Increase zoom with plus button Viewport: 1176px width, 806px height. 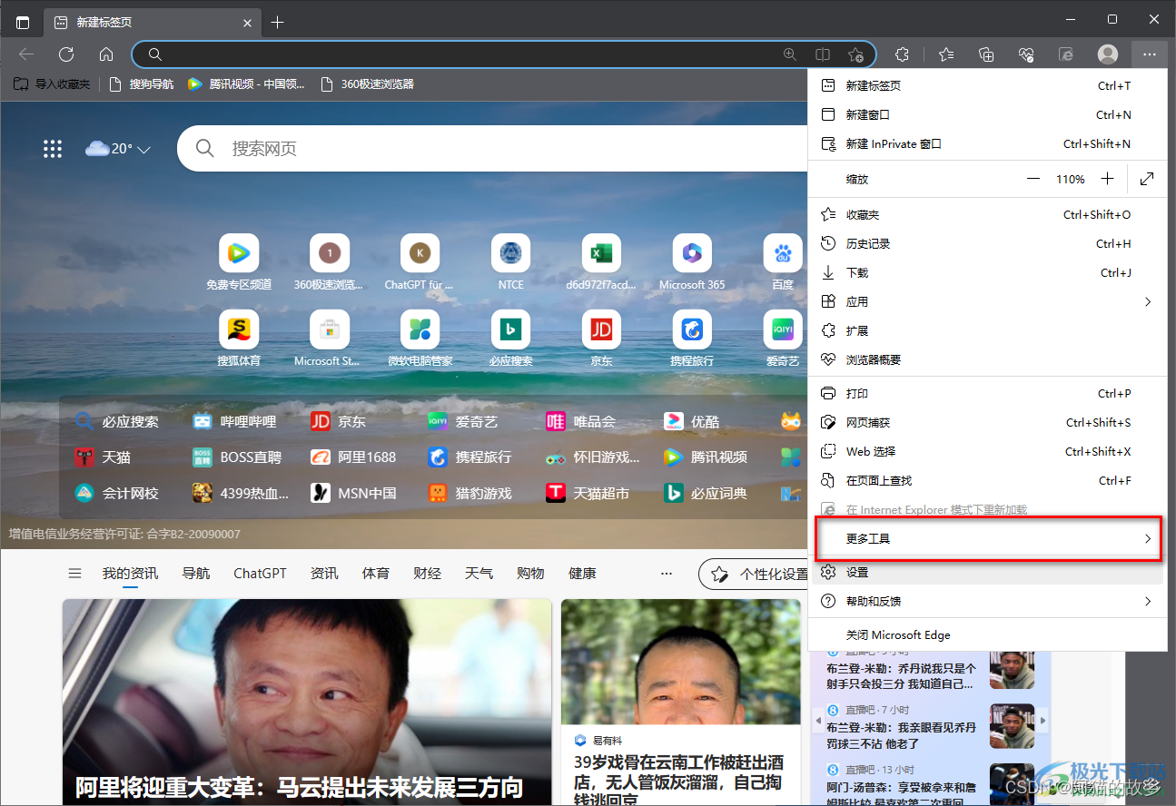coord(1107,179)
